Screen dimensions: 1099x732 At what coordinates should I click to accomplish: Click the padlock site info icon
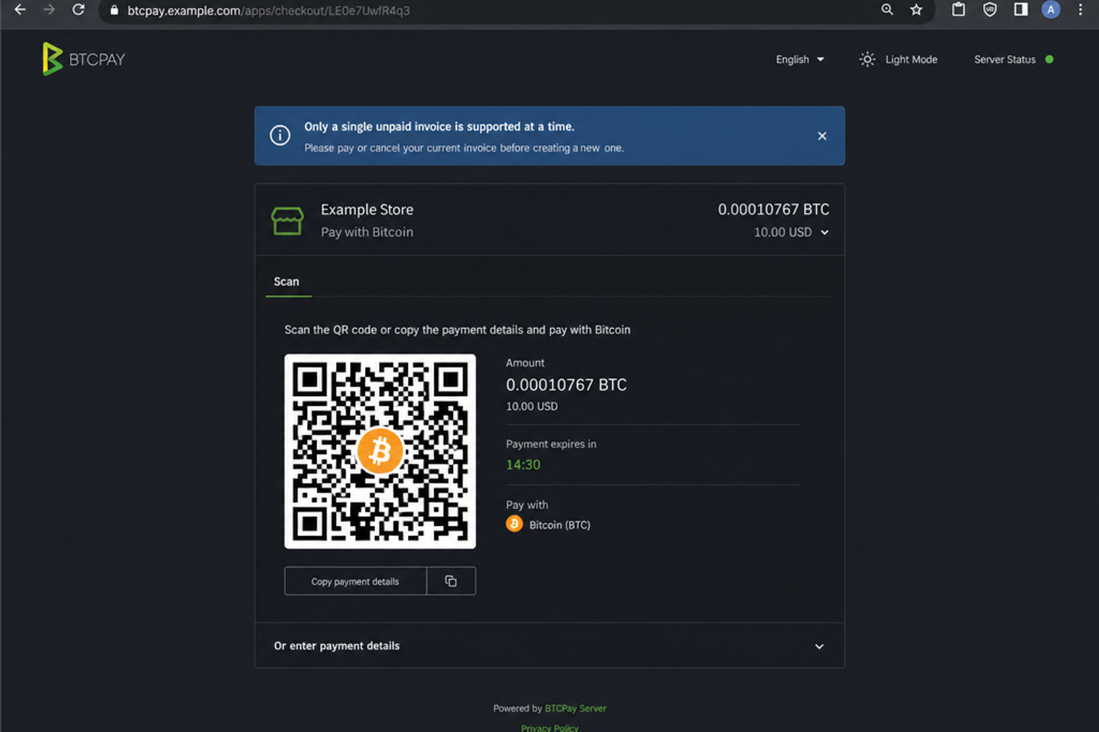[x=114, y=10]
